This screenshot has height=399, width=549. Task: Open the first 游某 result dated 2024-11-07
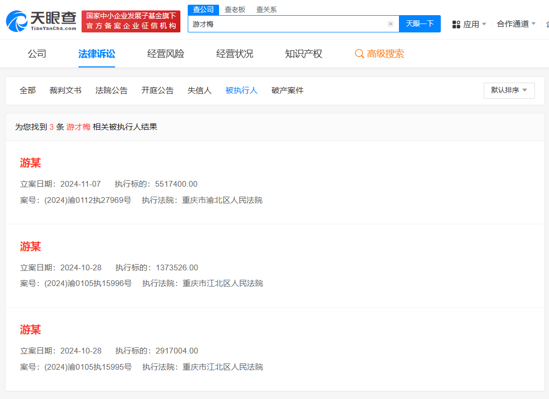30,163
